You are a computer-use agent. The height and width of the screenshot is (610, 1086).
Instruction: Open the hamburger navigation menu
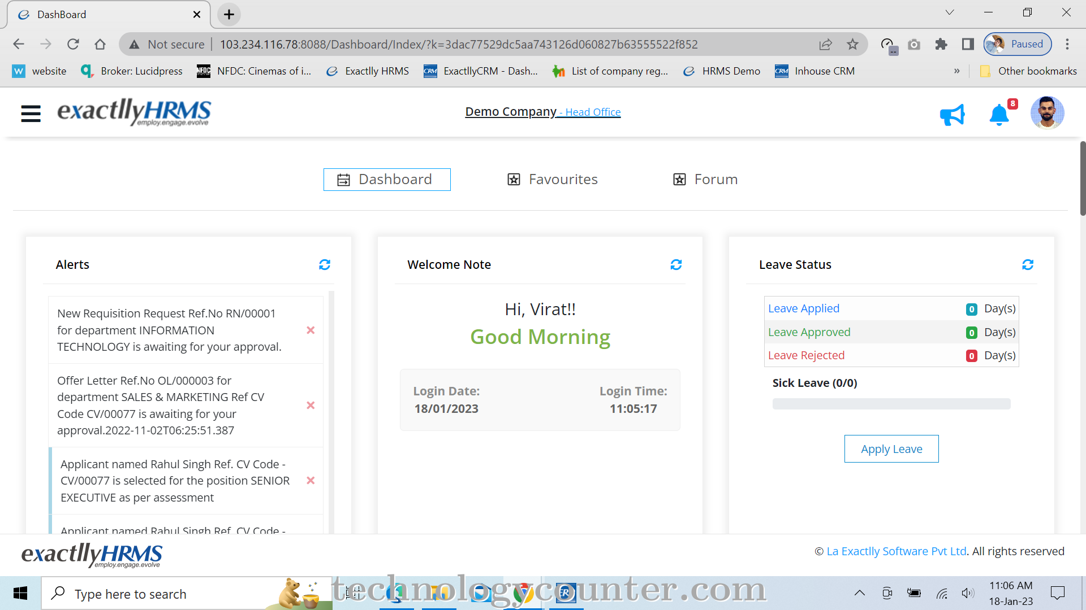(31, 114)
